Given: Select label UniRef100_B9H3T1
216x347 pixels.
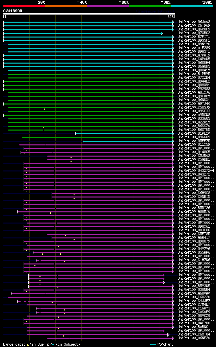Looking at the screenshot, I should click(x=194, y=51).
